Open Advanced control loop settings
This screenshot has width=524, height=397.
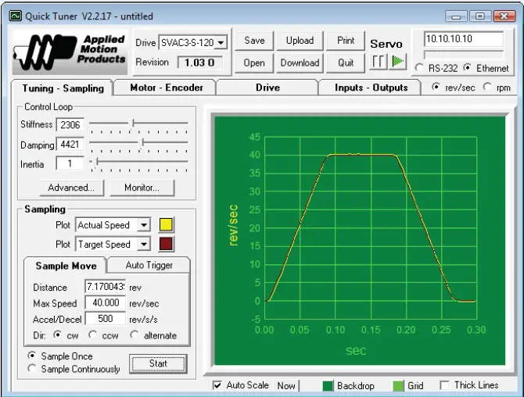click(x=71, y=188)
